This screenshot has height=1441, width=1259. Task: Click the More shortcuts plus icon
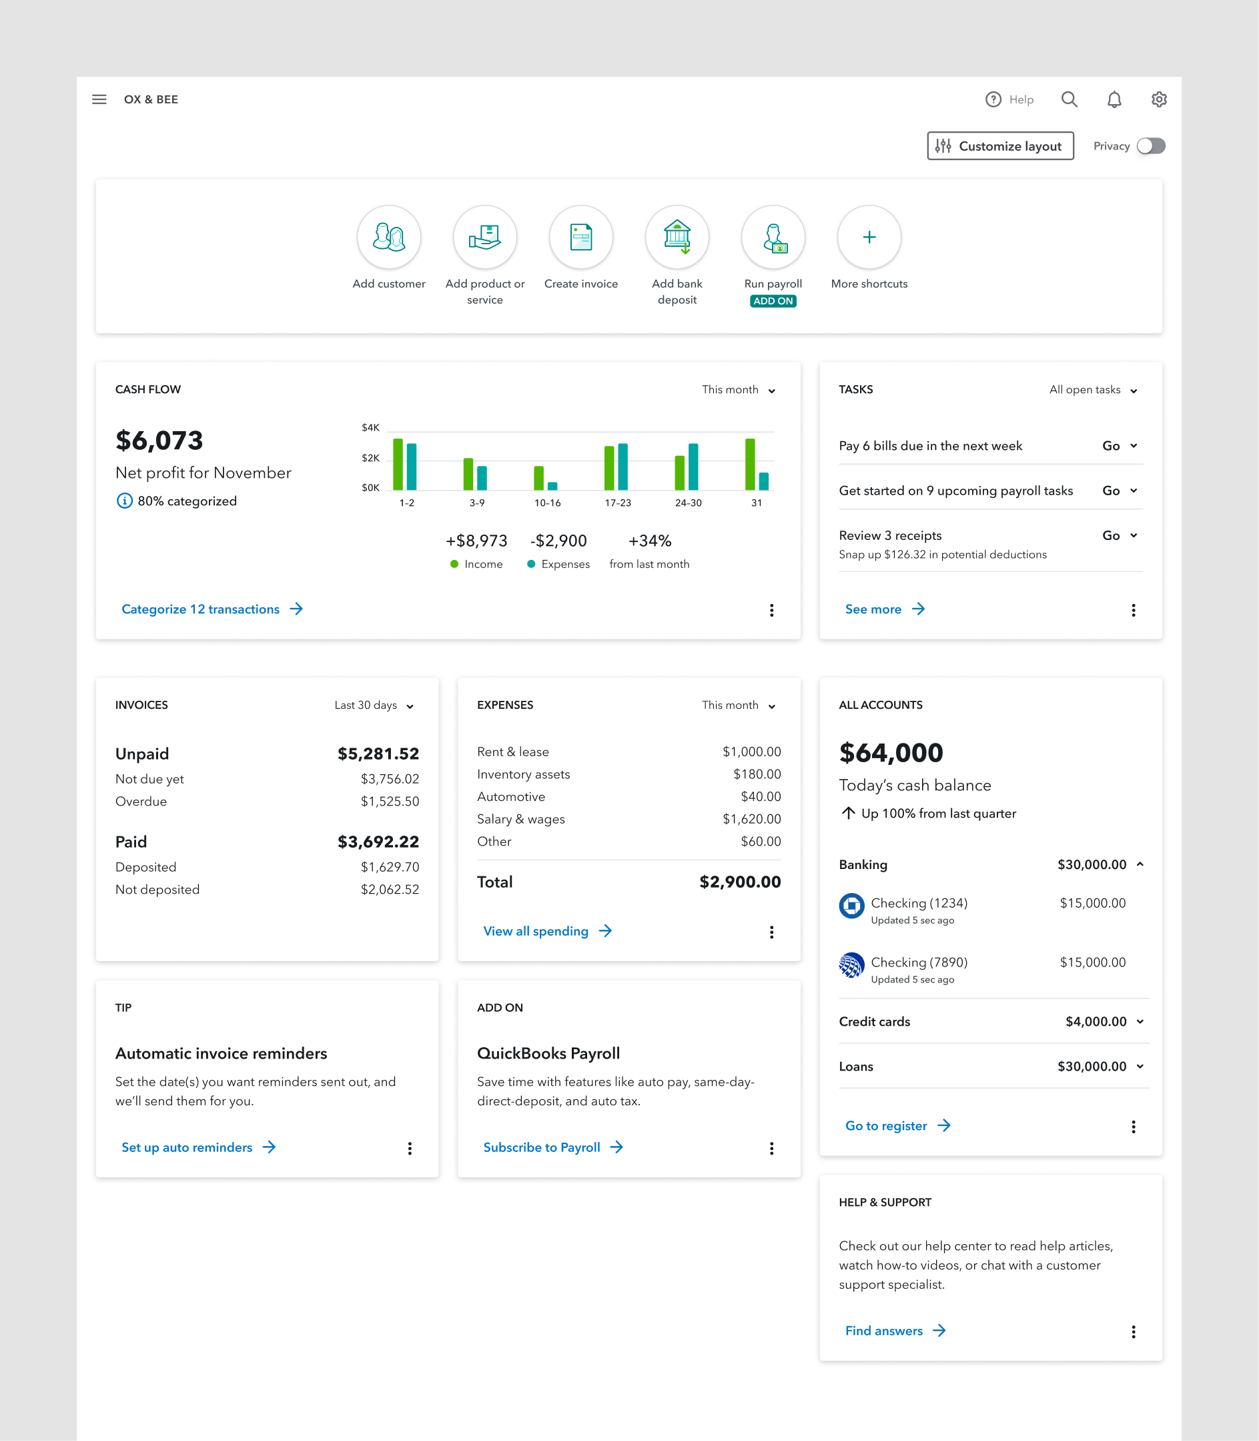[x=869, y=237]
